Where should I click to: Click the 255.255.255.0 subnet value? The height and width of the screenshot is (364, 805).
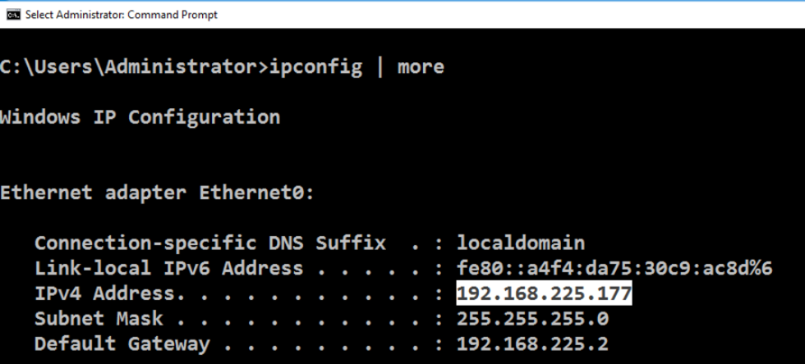(x=532, y=318)
